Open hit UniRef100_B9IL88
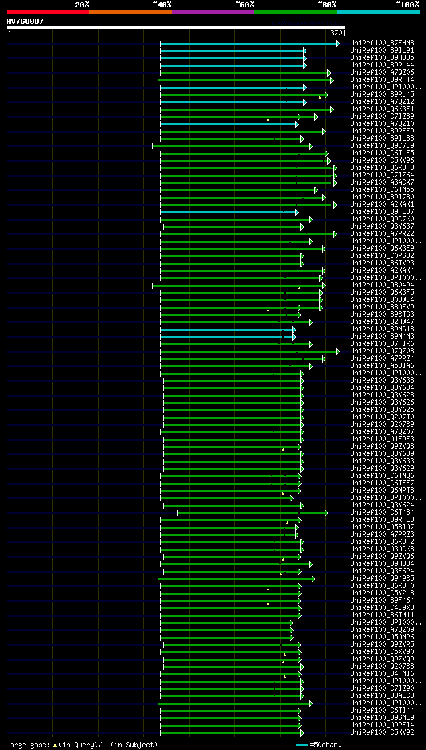The image size is (426, 750). [x=382, y=138]
